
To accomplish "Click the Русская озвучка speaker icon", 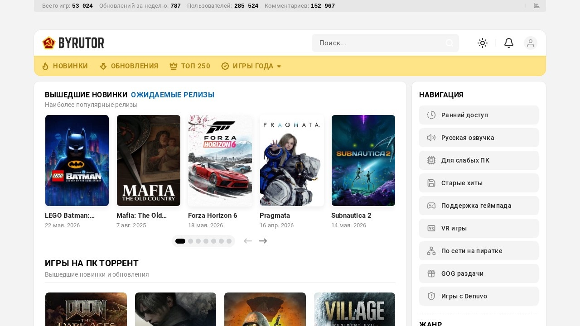I will click(431, 138).
